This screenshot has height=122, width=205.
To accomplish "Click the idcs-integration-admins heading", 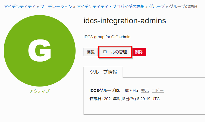I will click(125, 21).
